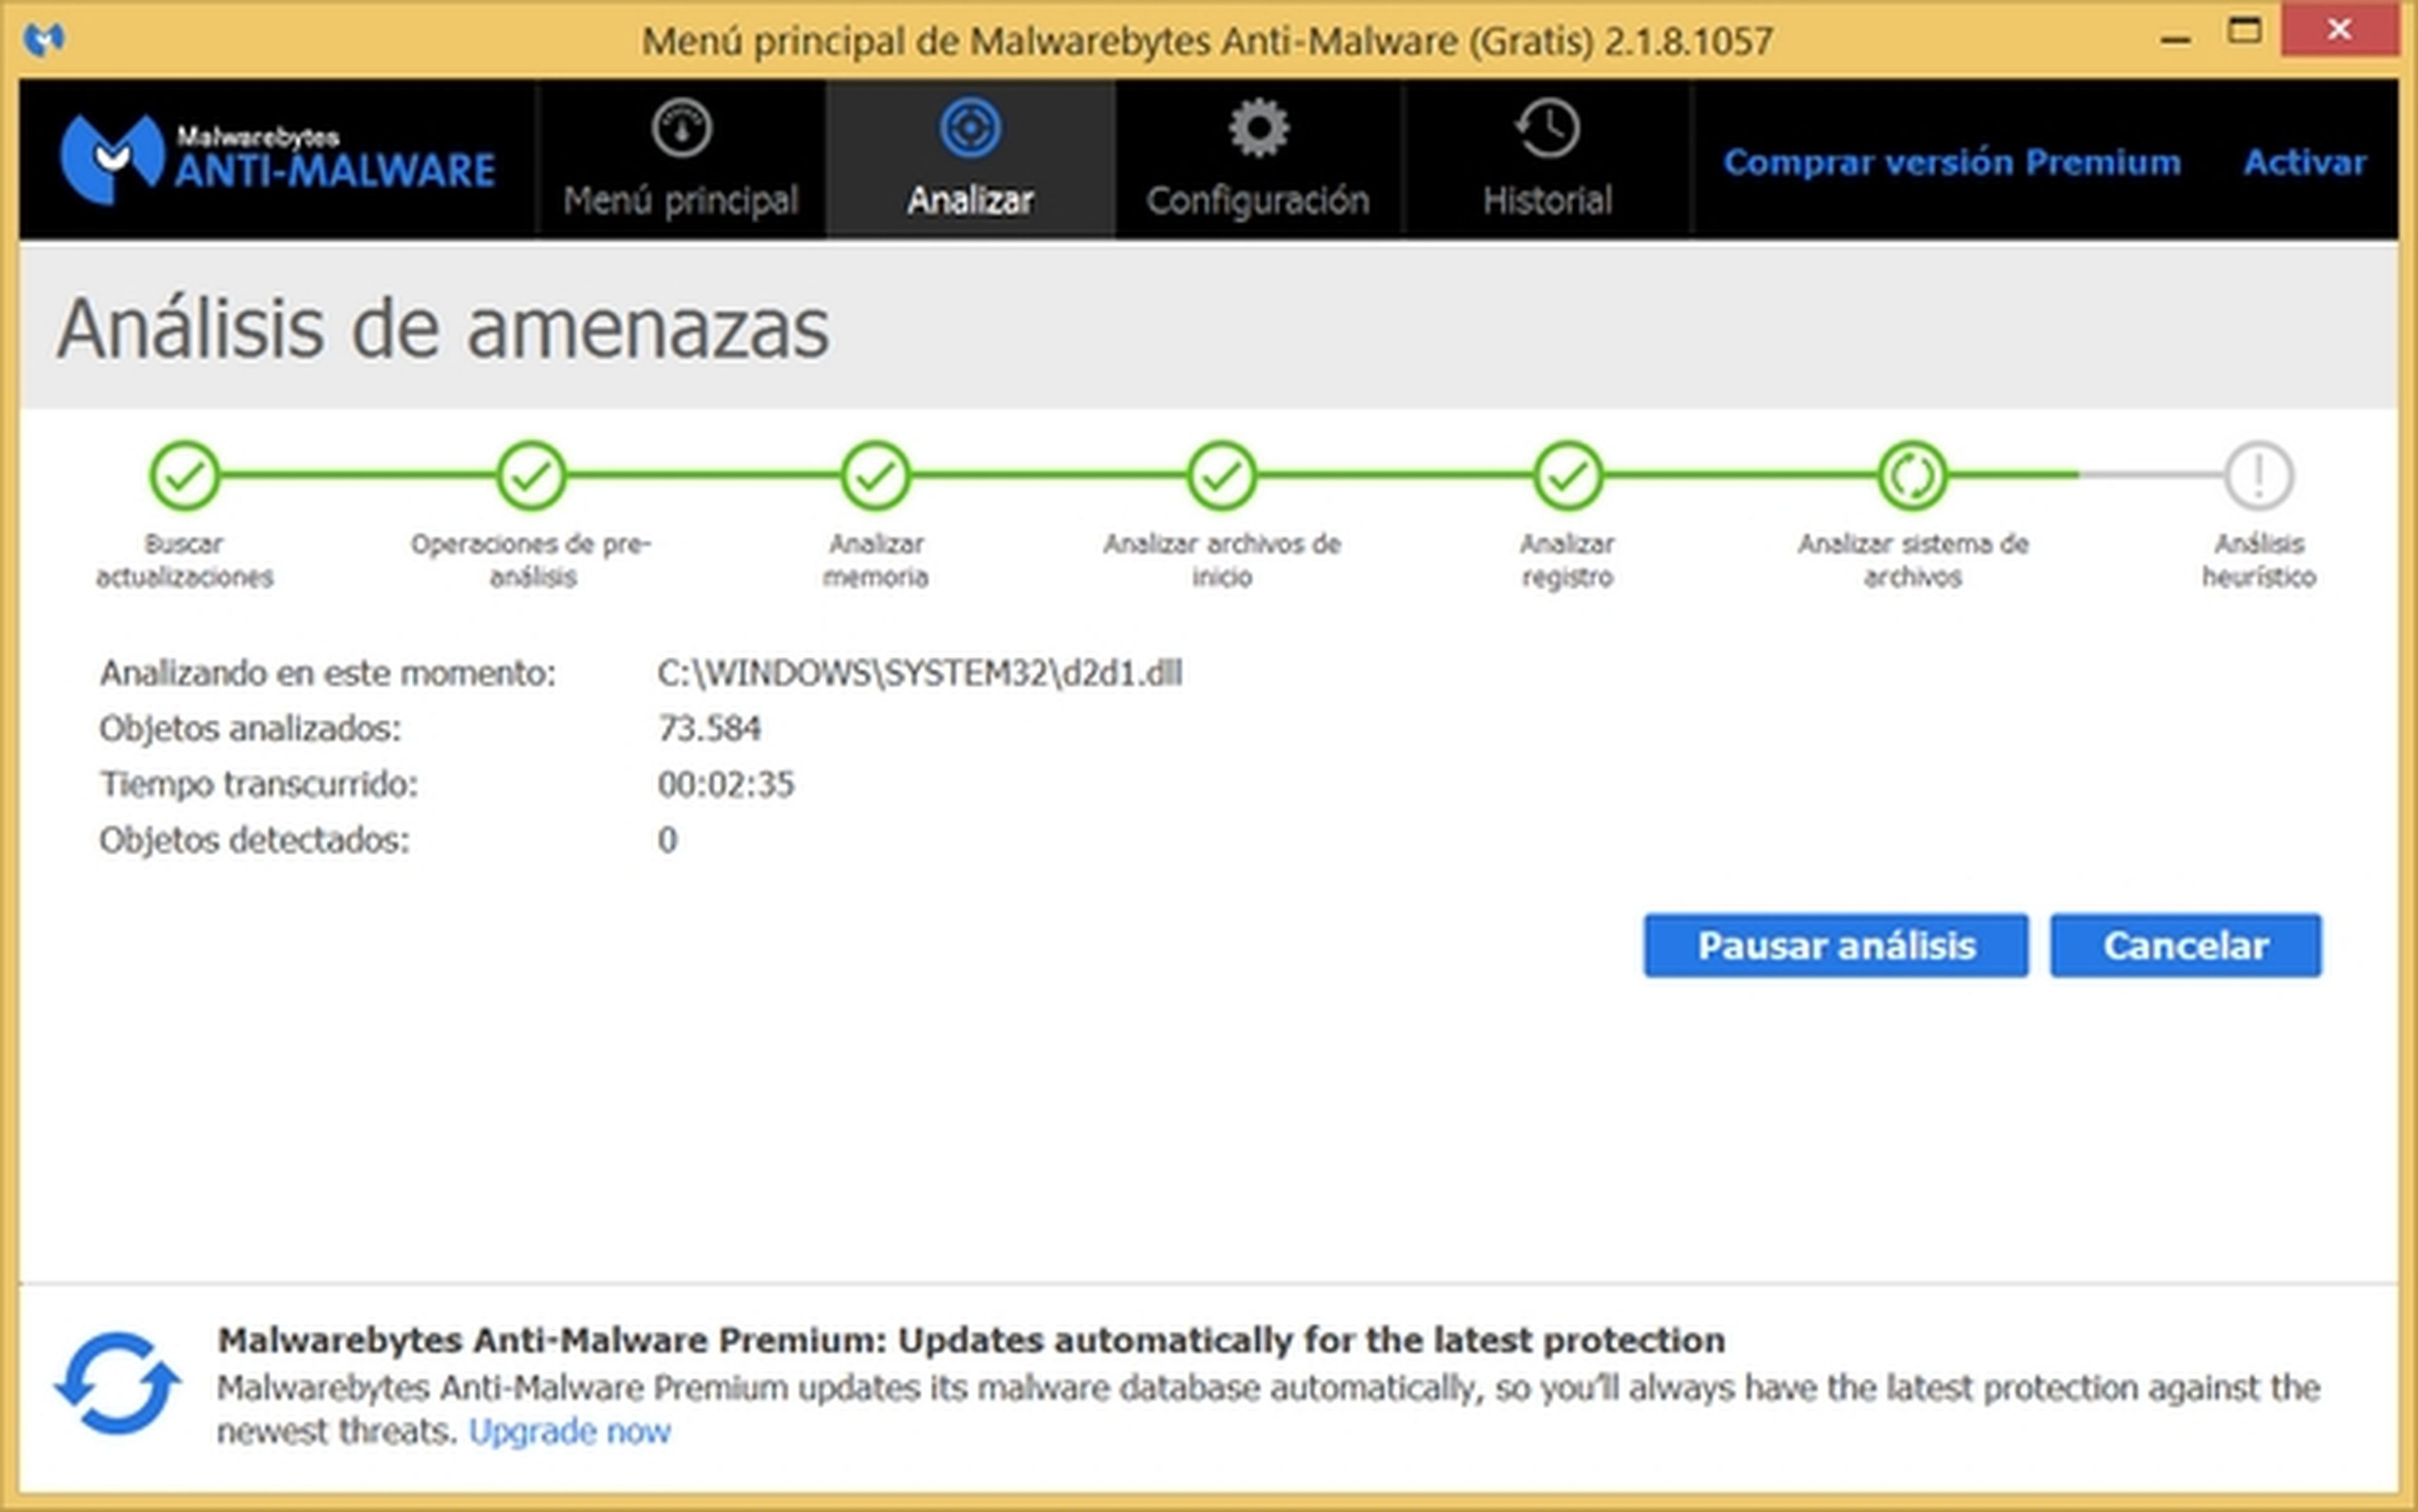Image resolution: width=2418 pixels, height=1512 pixels.
Task: Click the Upgrade now link
Action: click(569, 1432)
